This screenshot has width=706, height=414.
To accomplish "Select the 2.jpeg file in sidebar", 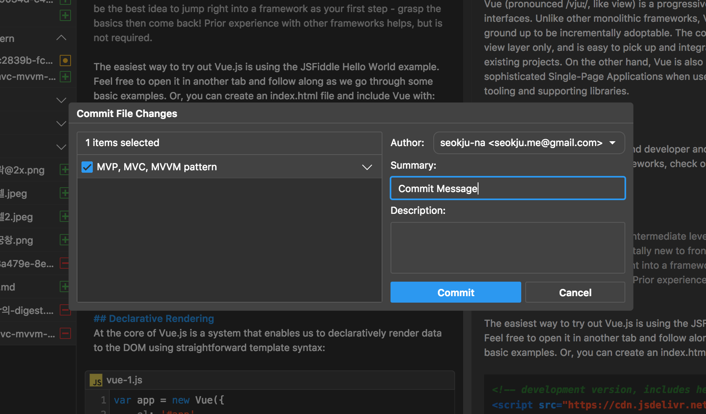I will pyautogui.click(x=17, y=217).
